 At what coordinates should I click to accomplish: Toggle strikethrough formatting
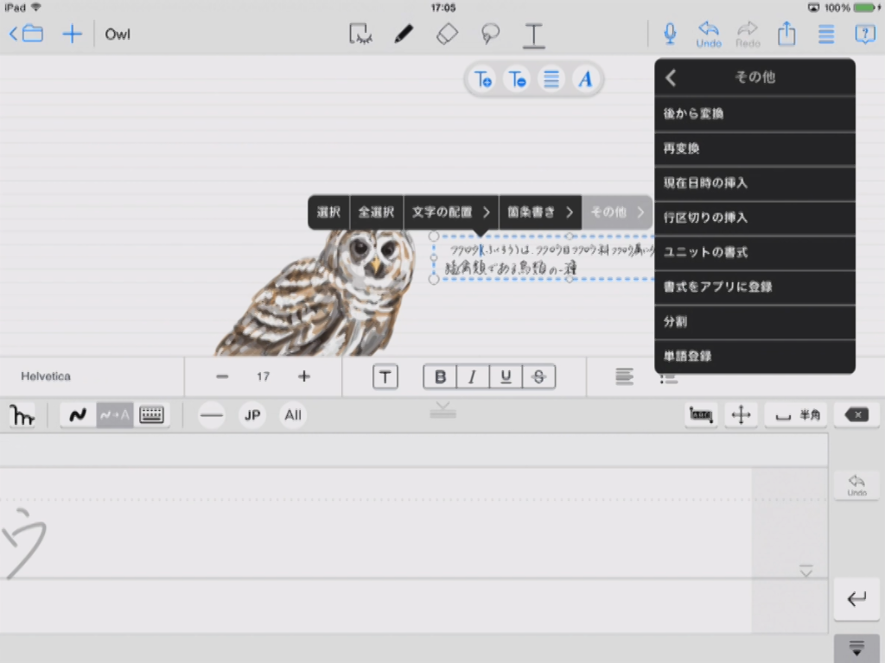pyautogui.click(x=539, y=376)
